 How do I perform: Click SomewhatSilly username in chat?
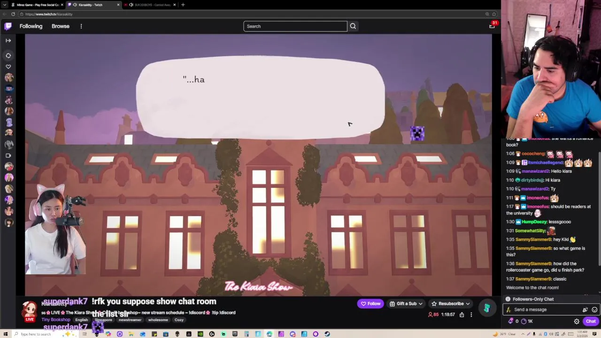click(531, 230)
